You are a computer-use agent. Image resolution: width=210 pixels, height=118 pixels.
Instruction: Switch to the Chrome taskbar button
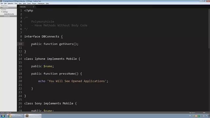pyautogui.click(x=15, y=116)
